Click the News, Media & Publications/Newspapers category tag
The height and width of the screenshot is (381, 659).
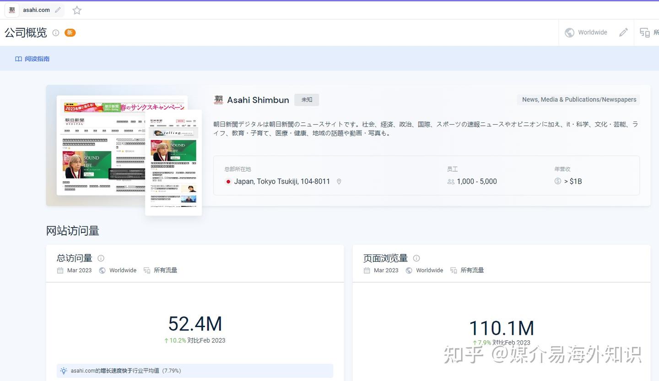pyautogui.click(x=579, y=100)
